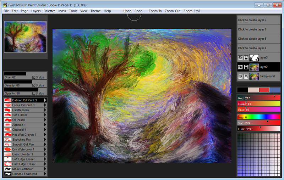Click Zoom-1to1 to reset zoom

click(x=192, y=11)
